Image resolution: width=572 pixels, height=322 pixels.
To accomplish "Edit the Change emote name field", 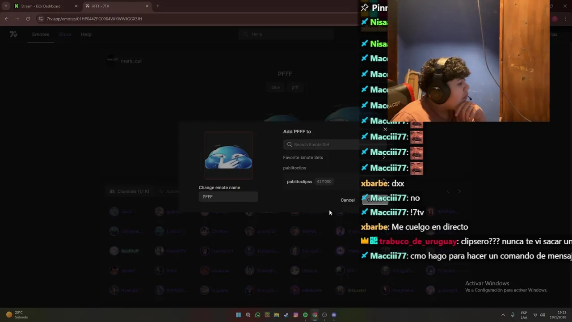I will click(228, 197).
